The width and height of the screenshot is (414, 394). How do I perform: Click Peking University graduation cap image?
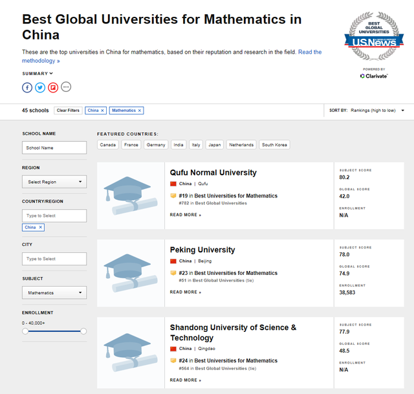(x=131, y=273)
